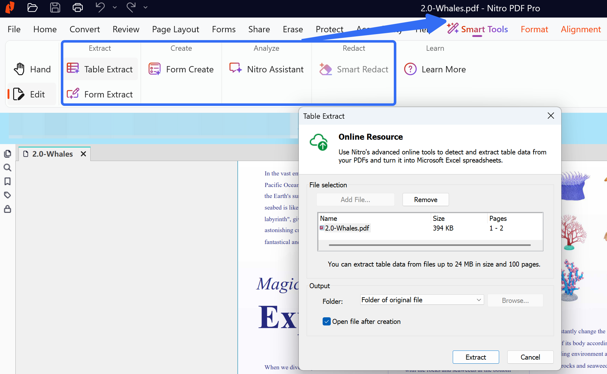Save document with the floppy disk icon

[55, 7]
